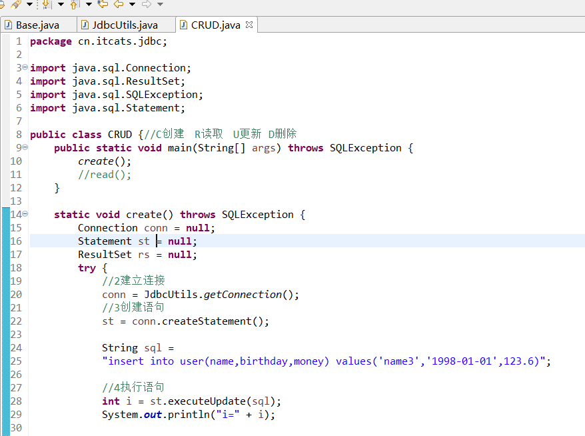The image size is (585, 436).
Task: Click 'java.sql.SQLException' import text
Action: (x=135, y=95)
